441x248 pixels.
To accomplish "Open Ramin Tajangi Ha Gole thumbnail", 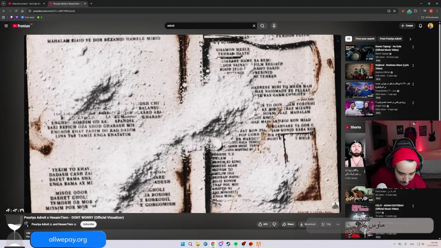I will (x=359, y=53).
